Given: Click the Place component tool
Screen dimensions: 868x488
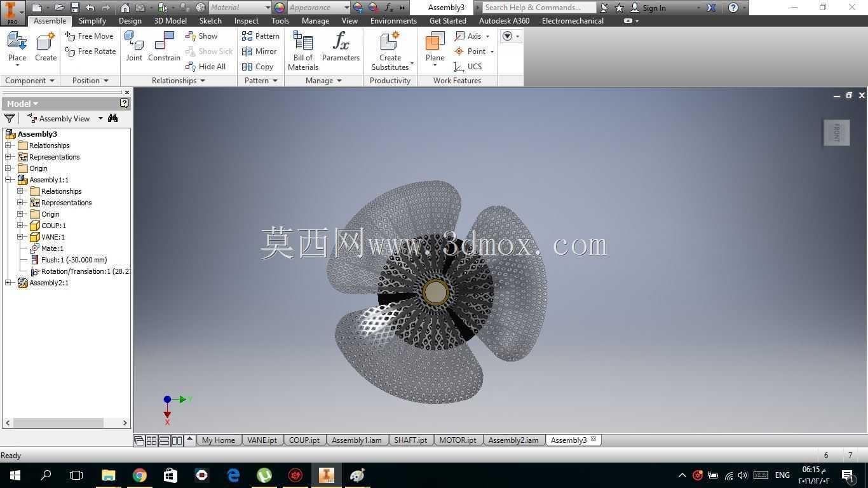Looking at the screenshot, I should point(17,48).
